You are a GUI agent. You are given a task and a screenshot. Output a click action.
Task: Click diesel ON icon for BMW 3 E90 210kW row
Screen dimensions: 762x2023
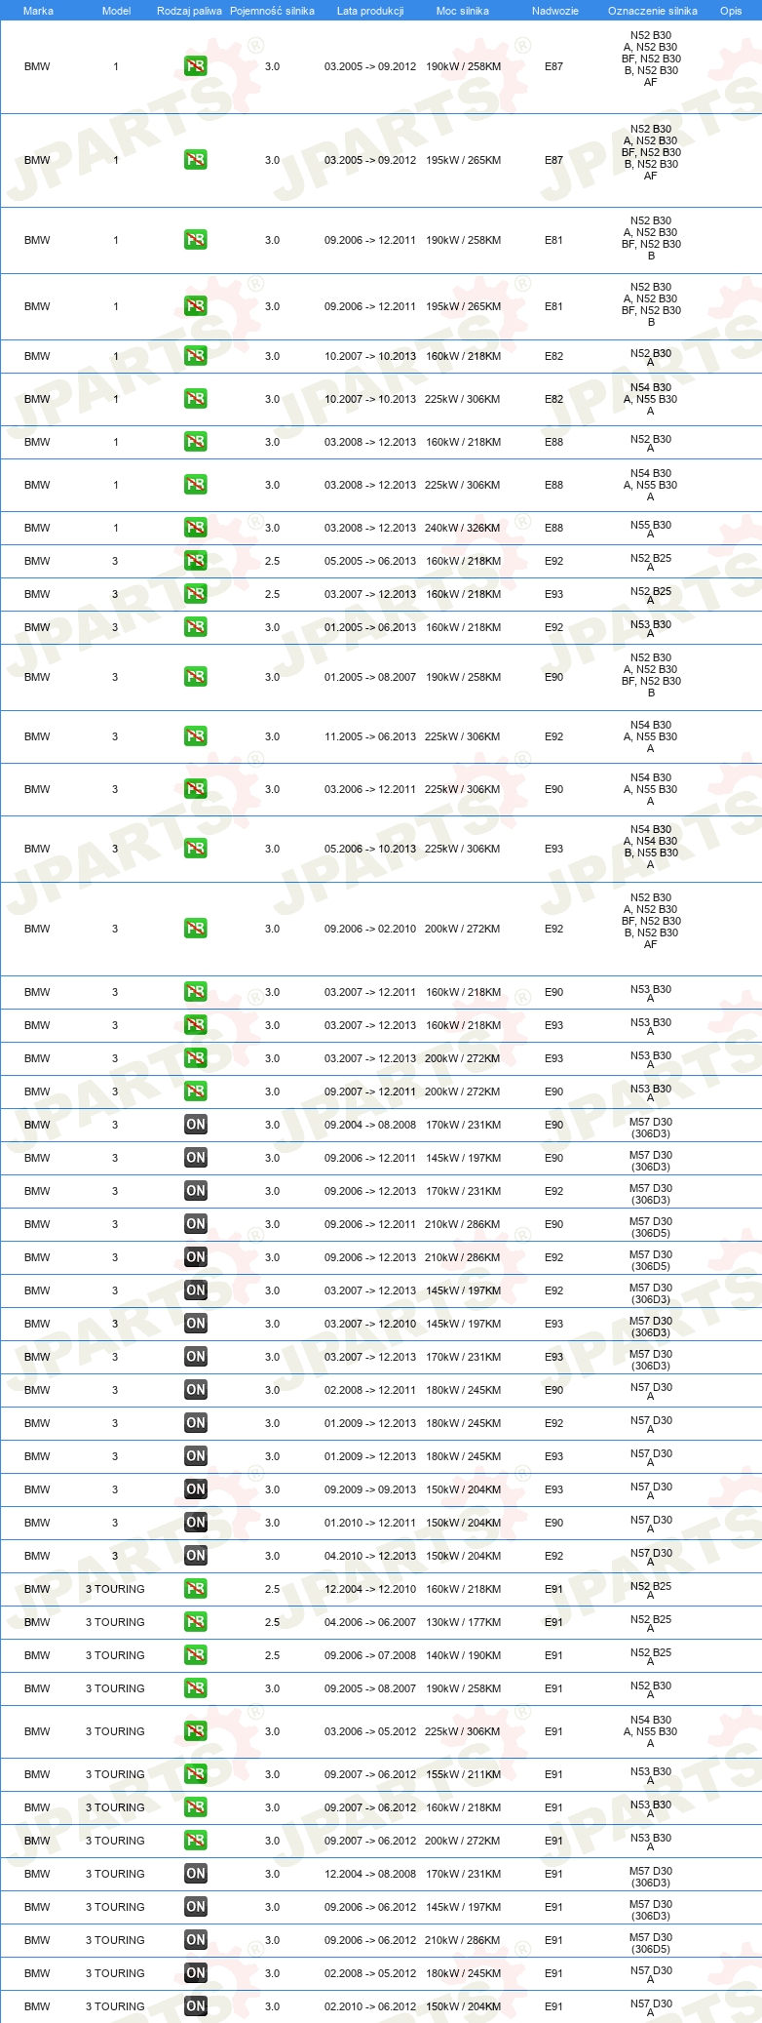195,1224
